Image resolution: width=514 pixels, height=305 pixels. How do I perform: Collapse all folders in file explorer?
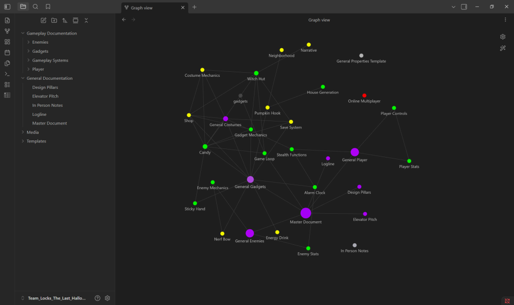[x=86, y=21]
